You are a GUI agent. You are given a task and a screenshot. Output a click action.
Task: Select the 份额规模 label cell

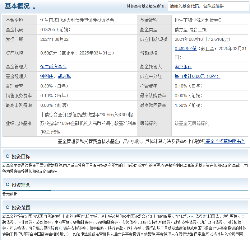(154, 53)
